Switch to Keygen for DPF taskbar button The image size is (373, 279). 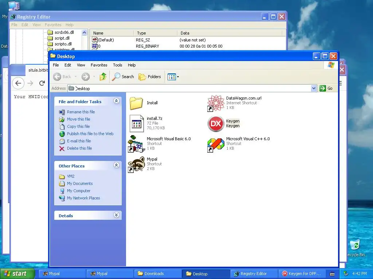(x=302, y=274)
